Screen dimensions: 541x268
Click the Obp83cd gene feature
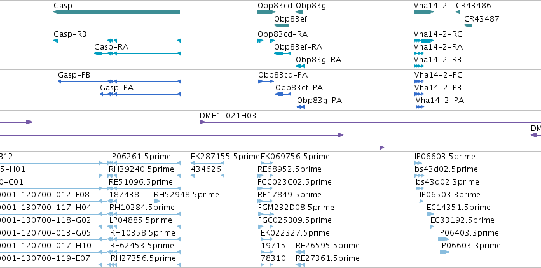pos(266,12)
